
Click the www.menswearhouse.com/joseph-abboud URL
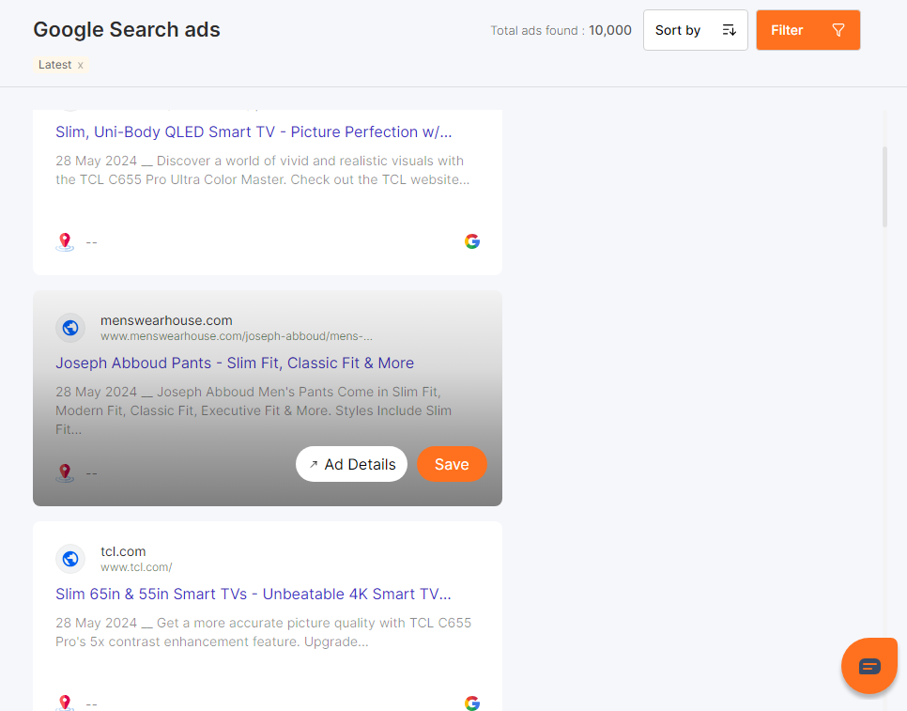click(x=237, y=336)
